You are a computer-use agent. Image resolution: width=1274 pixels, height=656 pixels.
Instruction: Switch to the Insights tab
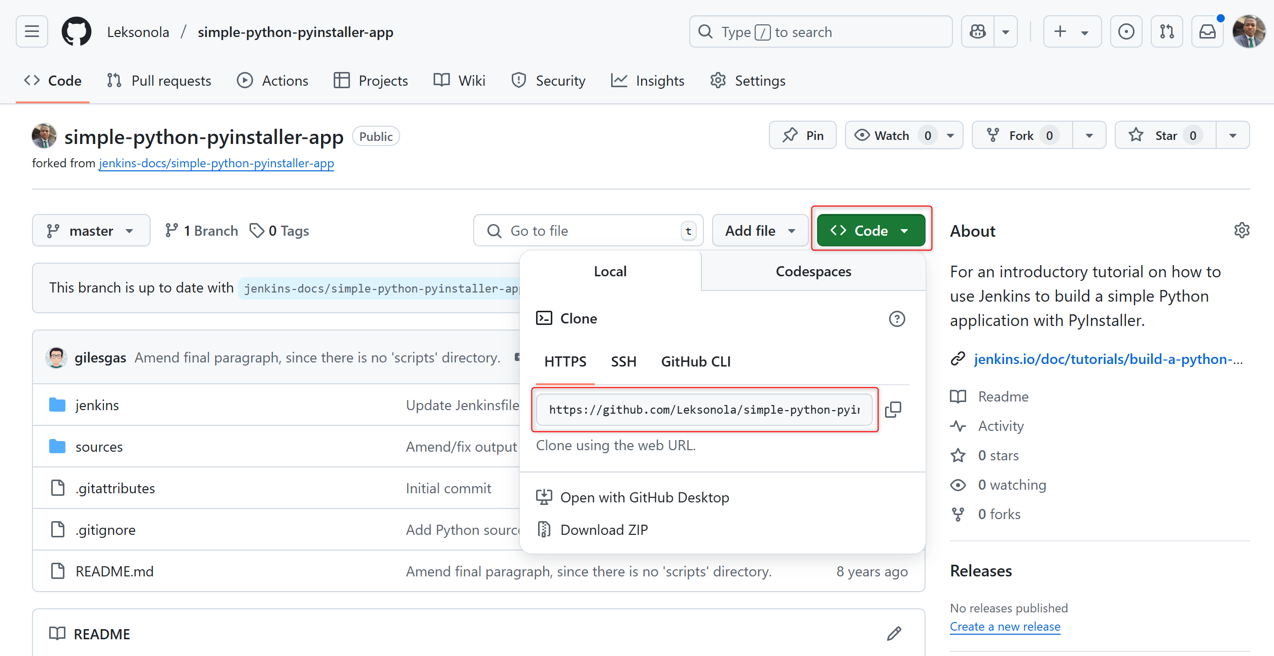648,81
